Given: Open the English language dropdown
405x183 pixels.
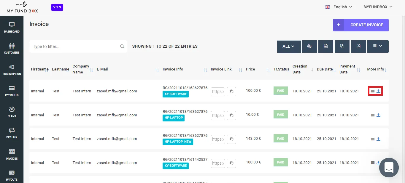Looking at the screenshot, I should (x=338, y=7).
